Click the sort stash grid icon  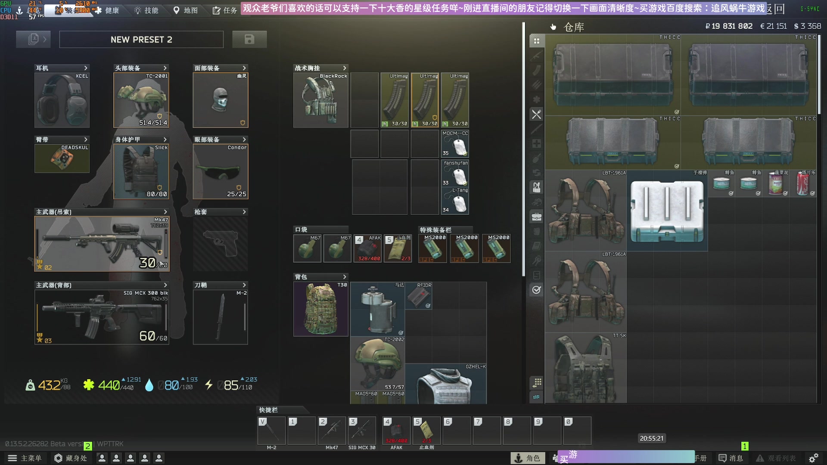click(x=536, y=382)
